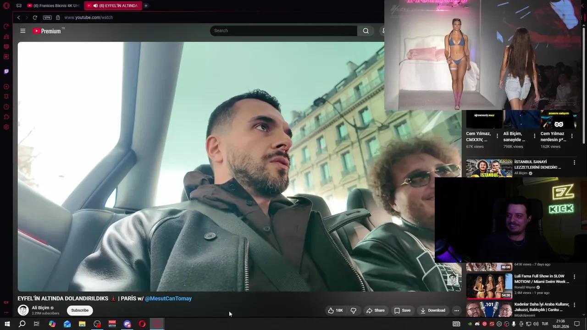Toggle the VPN badge in address bar
Screen dimensions: 587x330
click(x=47, y=17)
